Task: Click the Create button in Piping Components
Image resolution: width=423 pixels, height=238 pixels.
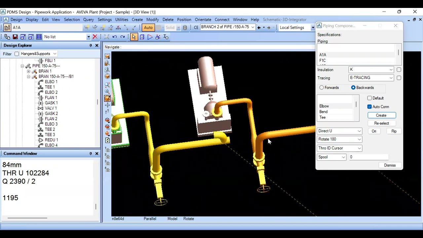Action: tap(381, 115)
